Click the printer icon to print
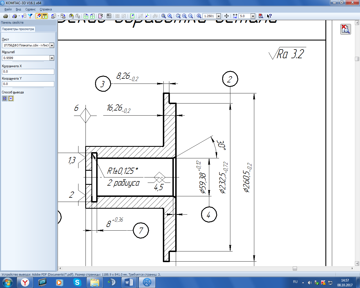Image resolution: width=360 pixels, height=288 pixels. 5,16
